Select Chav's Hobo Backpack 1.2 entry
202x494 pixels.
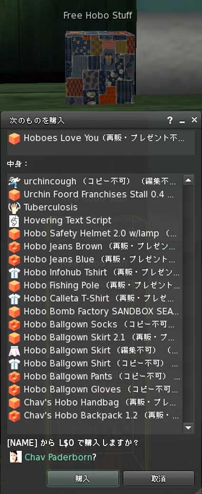click(95, 415)
